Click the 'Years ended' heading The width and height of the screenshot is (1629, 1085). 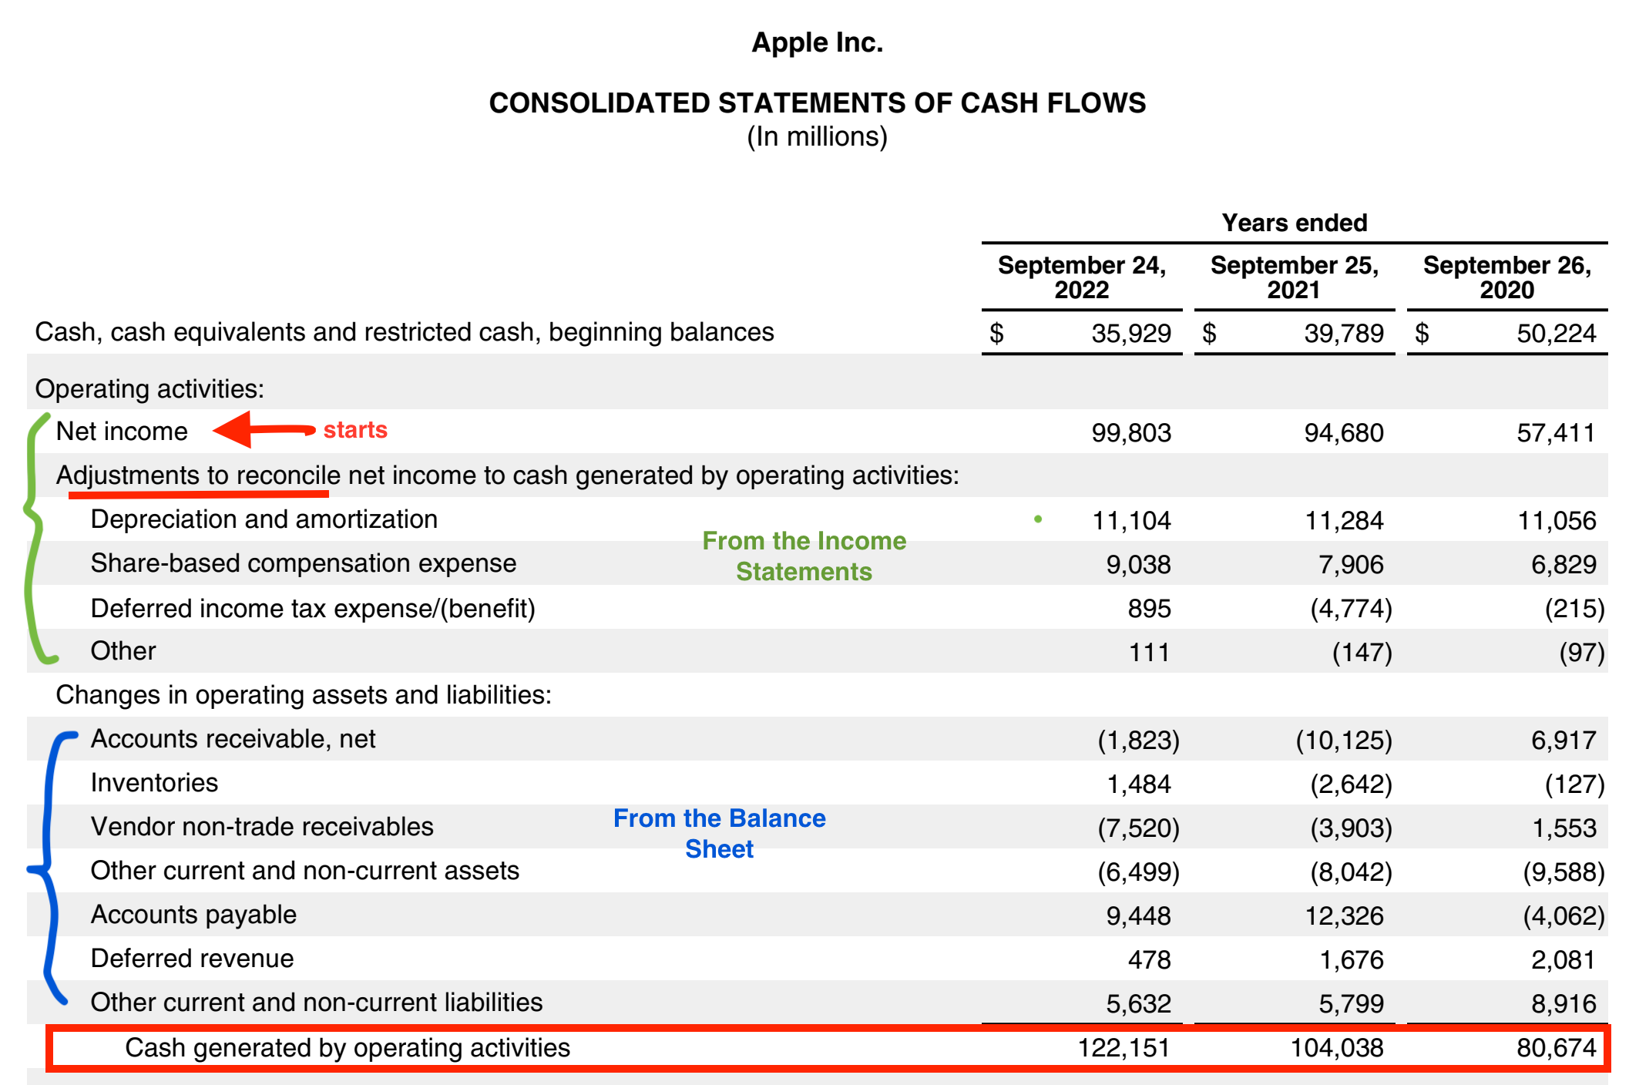point(1294,223)
